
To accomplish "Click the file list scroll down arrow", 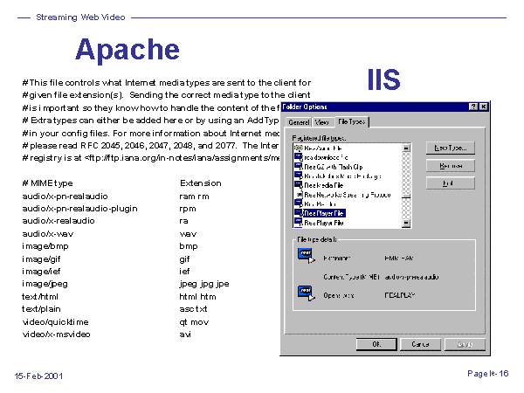I will (406, 223).
